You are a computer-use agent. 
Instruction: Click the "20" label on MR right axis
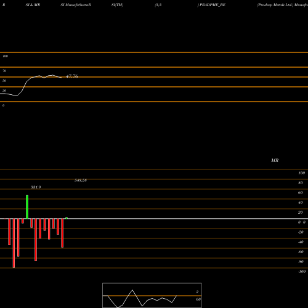pyautogui.click(x=301, y=213)
